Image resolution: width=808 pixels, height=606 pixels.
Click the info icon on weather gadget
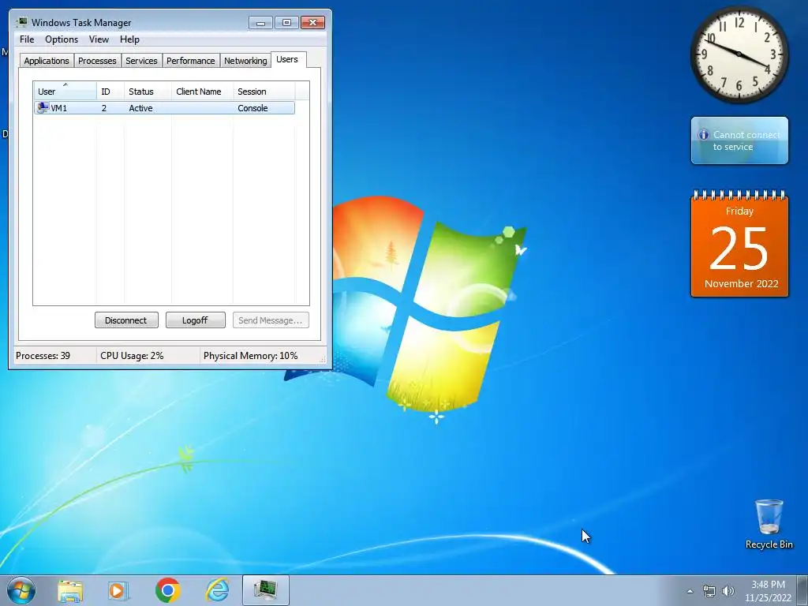tap(703, 134)
